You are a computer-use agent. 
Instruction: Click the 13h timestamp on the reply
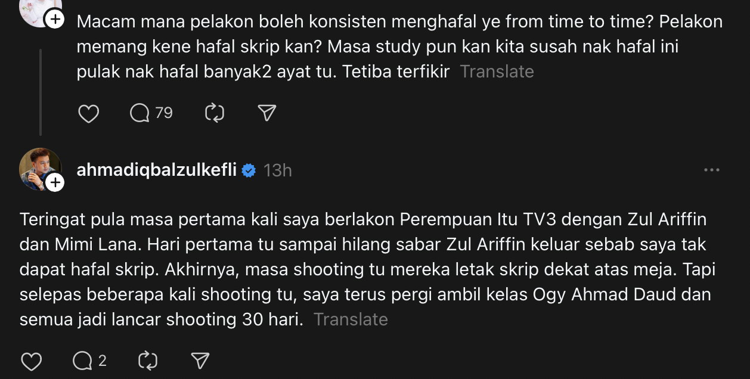pyautogui.click(x=277, y=171)
